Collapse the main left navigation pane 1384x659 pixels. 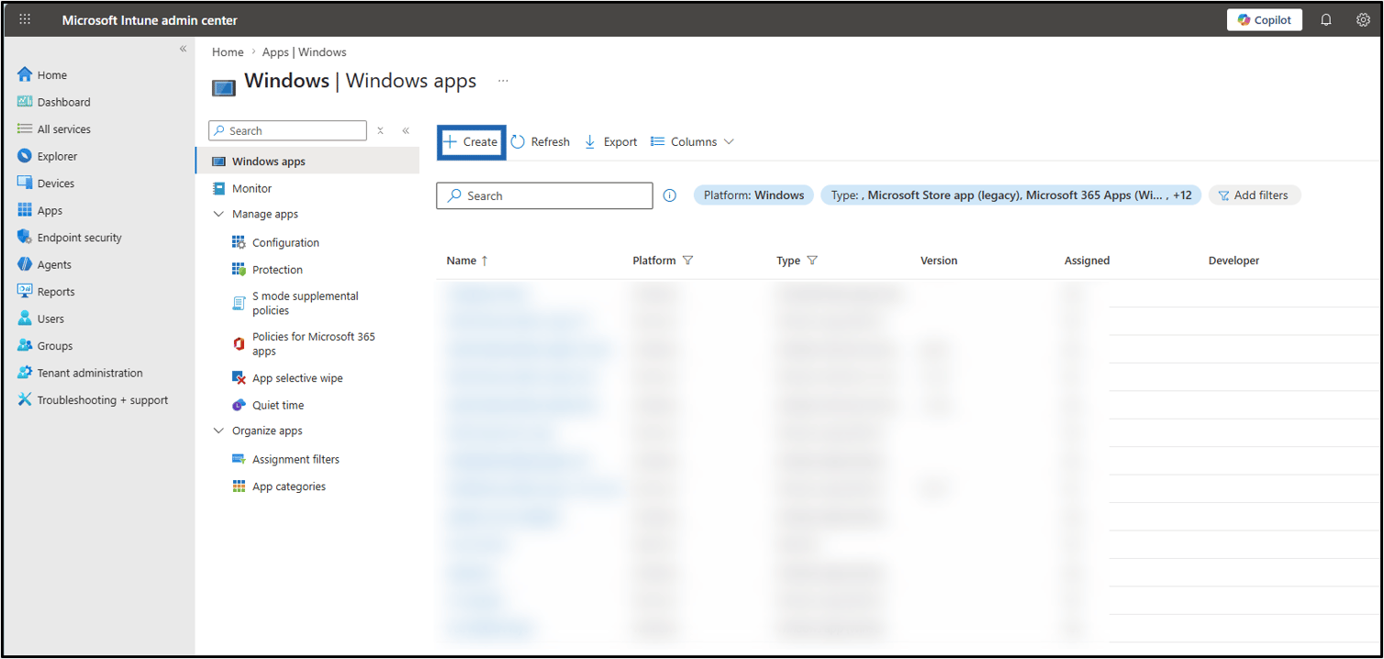[x=183, y=49]
